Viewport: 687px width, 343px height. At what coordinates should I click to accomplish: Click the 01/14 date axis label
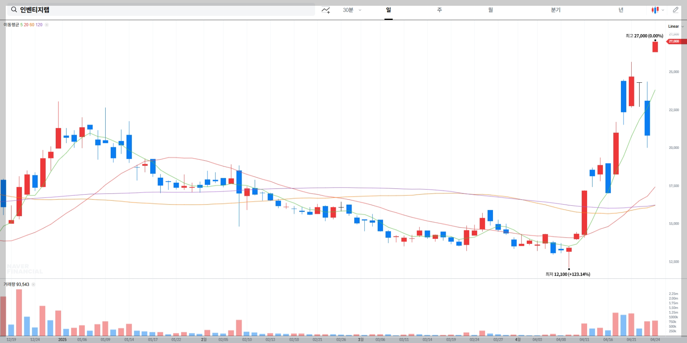point(129,340)
